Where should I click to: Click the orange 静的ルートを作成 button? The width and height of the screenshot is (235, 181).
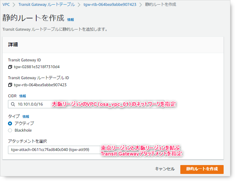click(x=202, y=169)
